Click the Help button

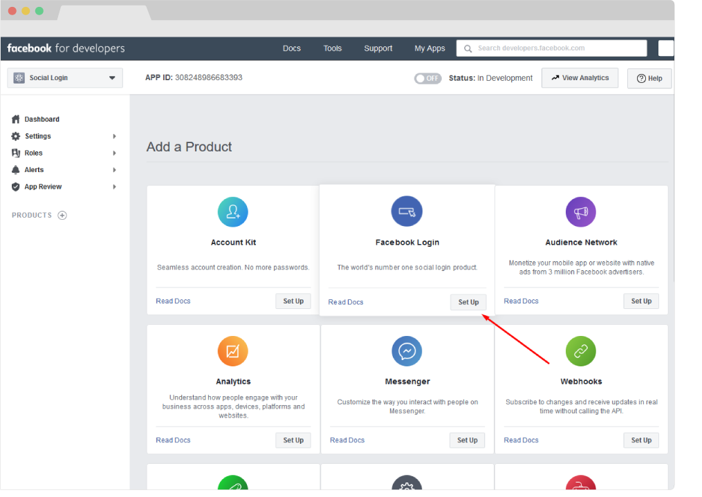(649, 79)
